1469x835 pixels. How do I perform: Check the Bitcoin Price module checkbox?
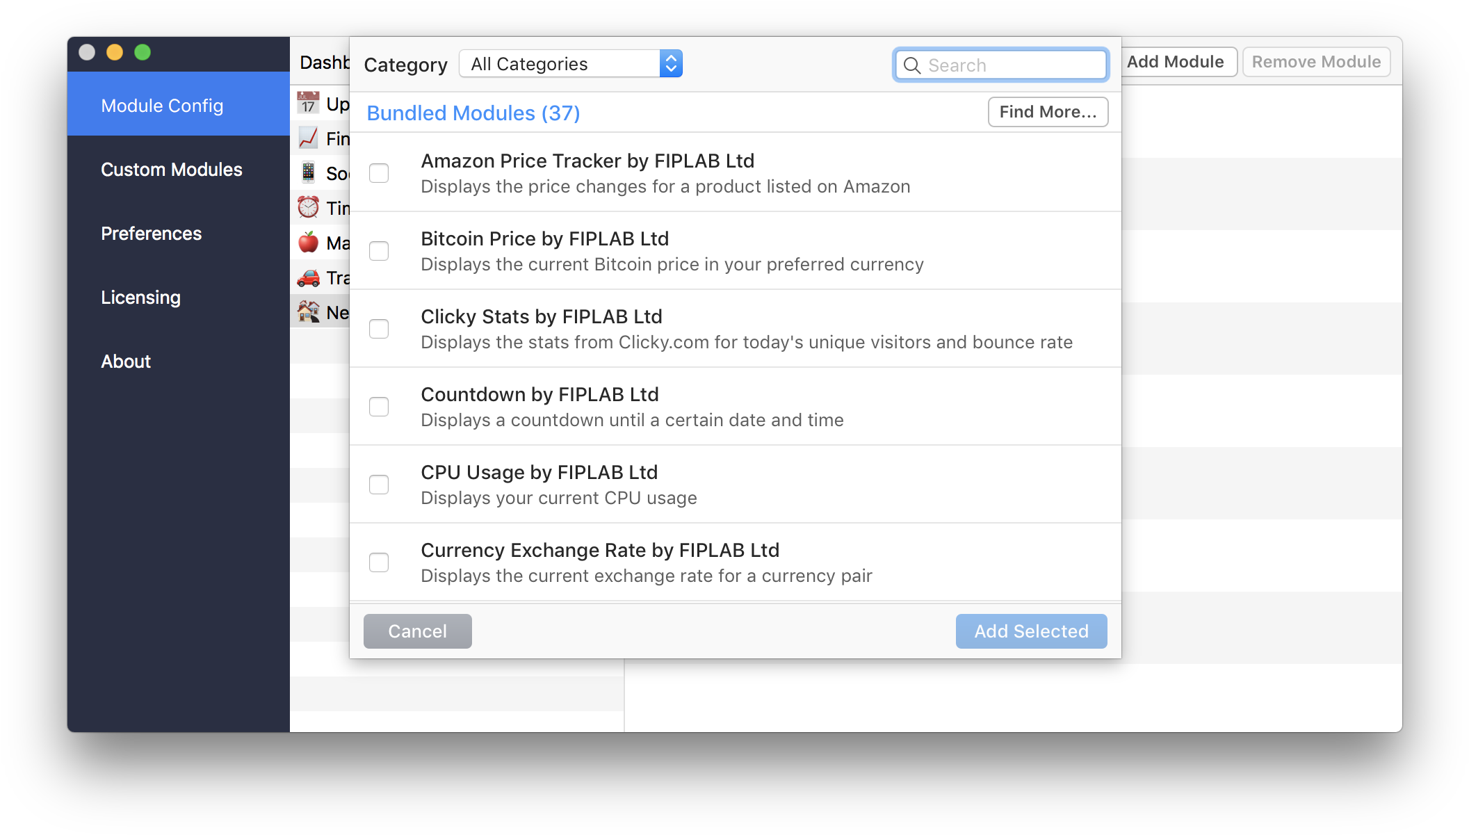(379, 251)
